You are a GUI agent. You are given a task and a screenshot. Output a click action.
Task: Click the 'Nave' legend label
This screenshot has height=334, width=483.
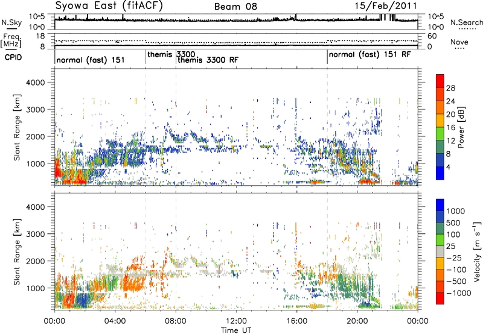[459, 42]
